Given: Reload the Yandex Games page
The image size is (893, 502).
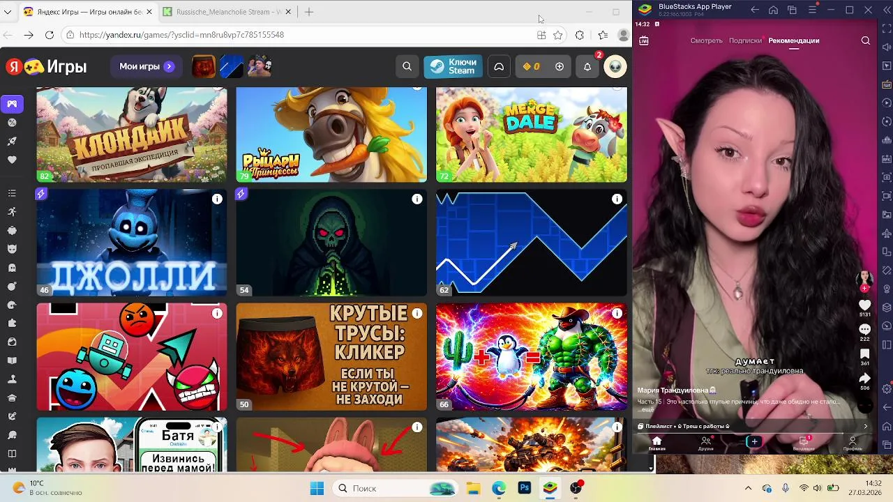Looking at the screenshot, I should tap(50, 35).
